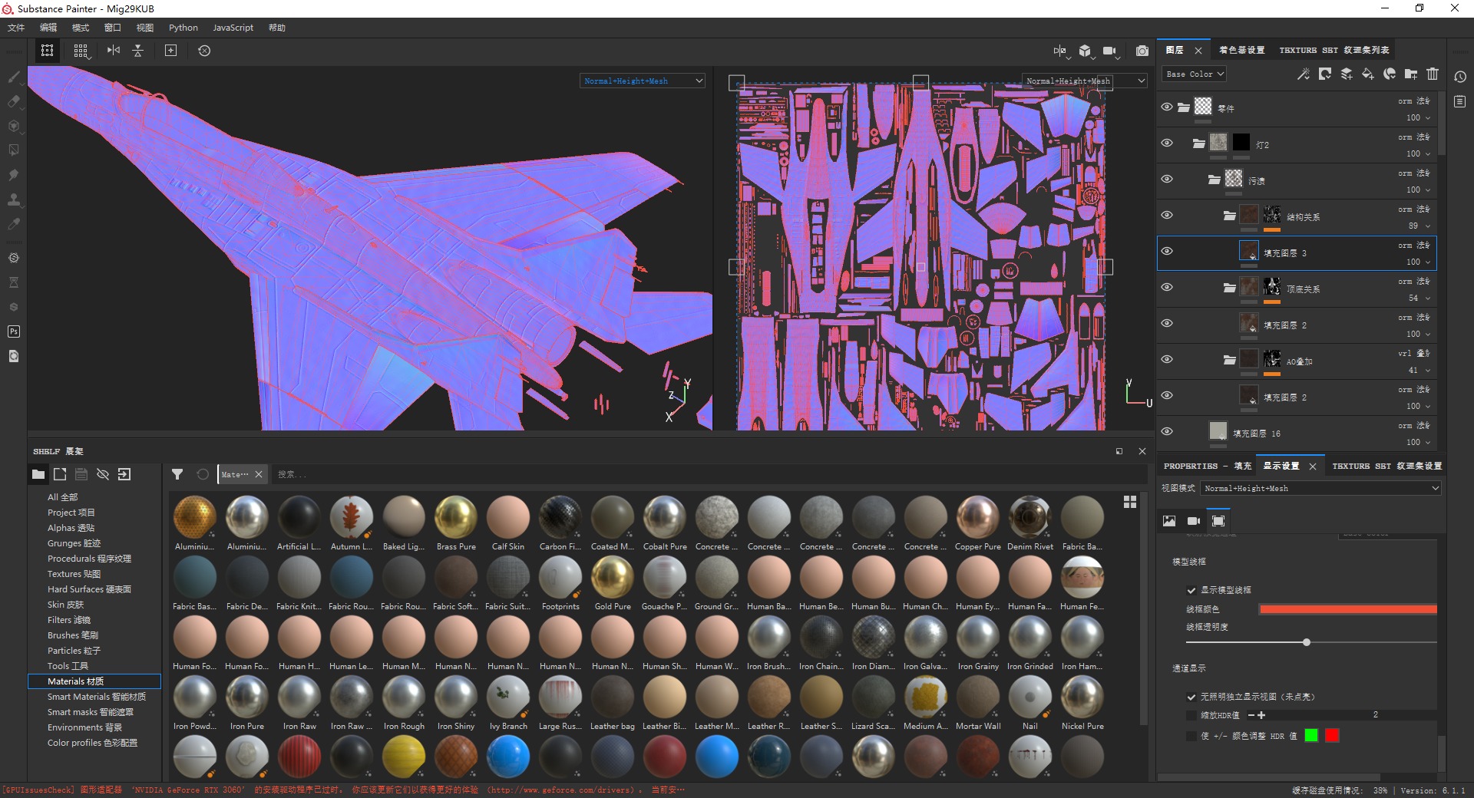
Task: Click horizontal mirror flip icon
Action: (114, 51)
